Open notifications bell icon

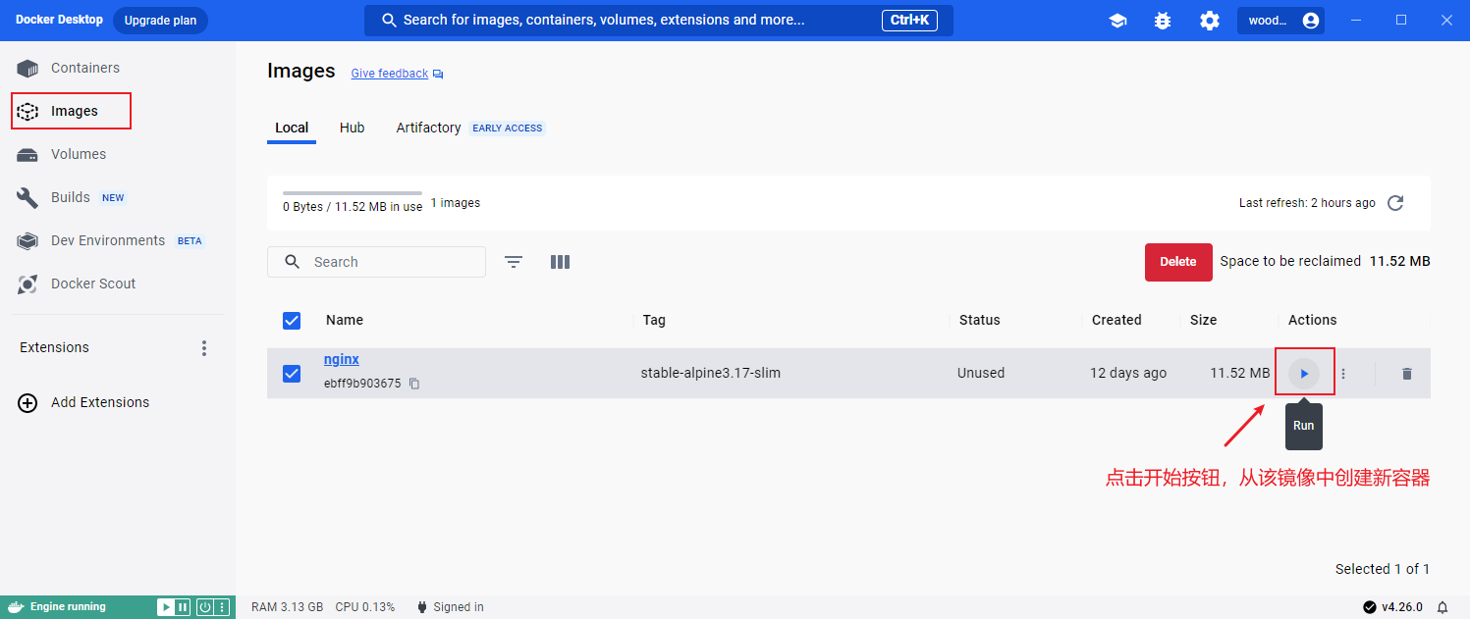click(x=1443, y=607)
